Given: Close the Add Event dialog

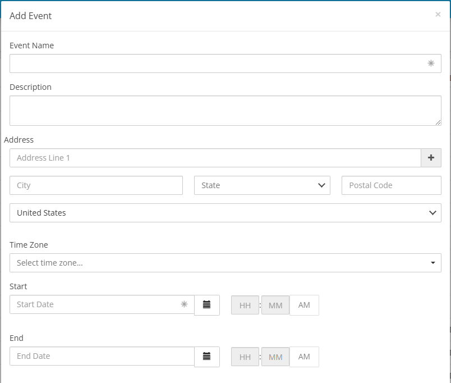Looking at the screenshot, I should [x=438, y=15].
